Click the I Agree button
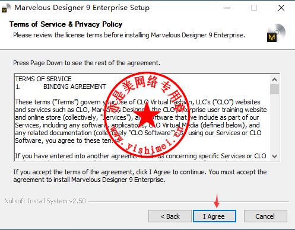This screenshot has height=230, width=295. tap(214, 216)
